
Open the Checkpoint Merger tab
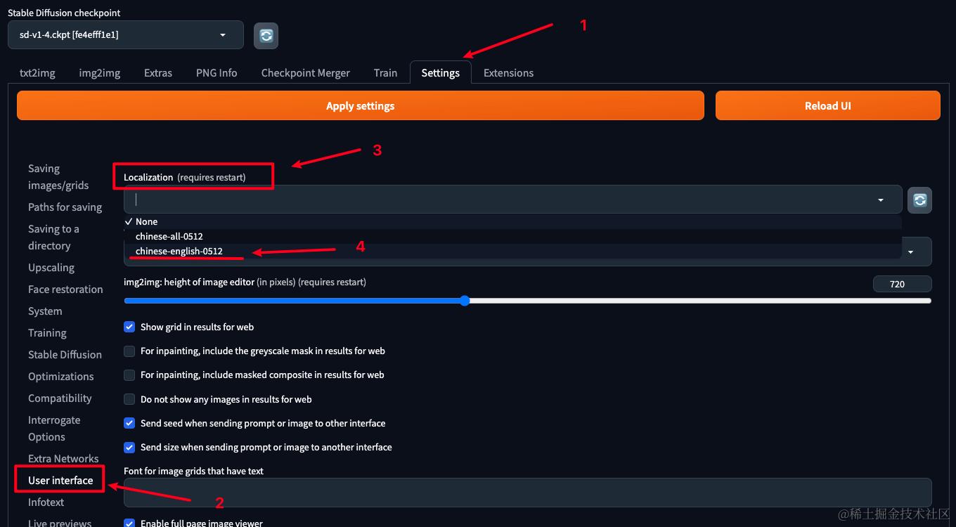coord(306,73)
